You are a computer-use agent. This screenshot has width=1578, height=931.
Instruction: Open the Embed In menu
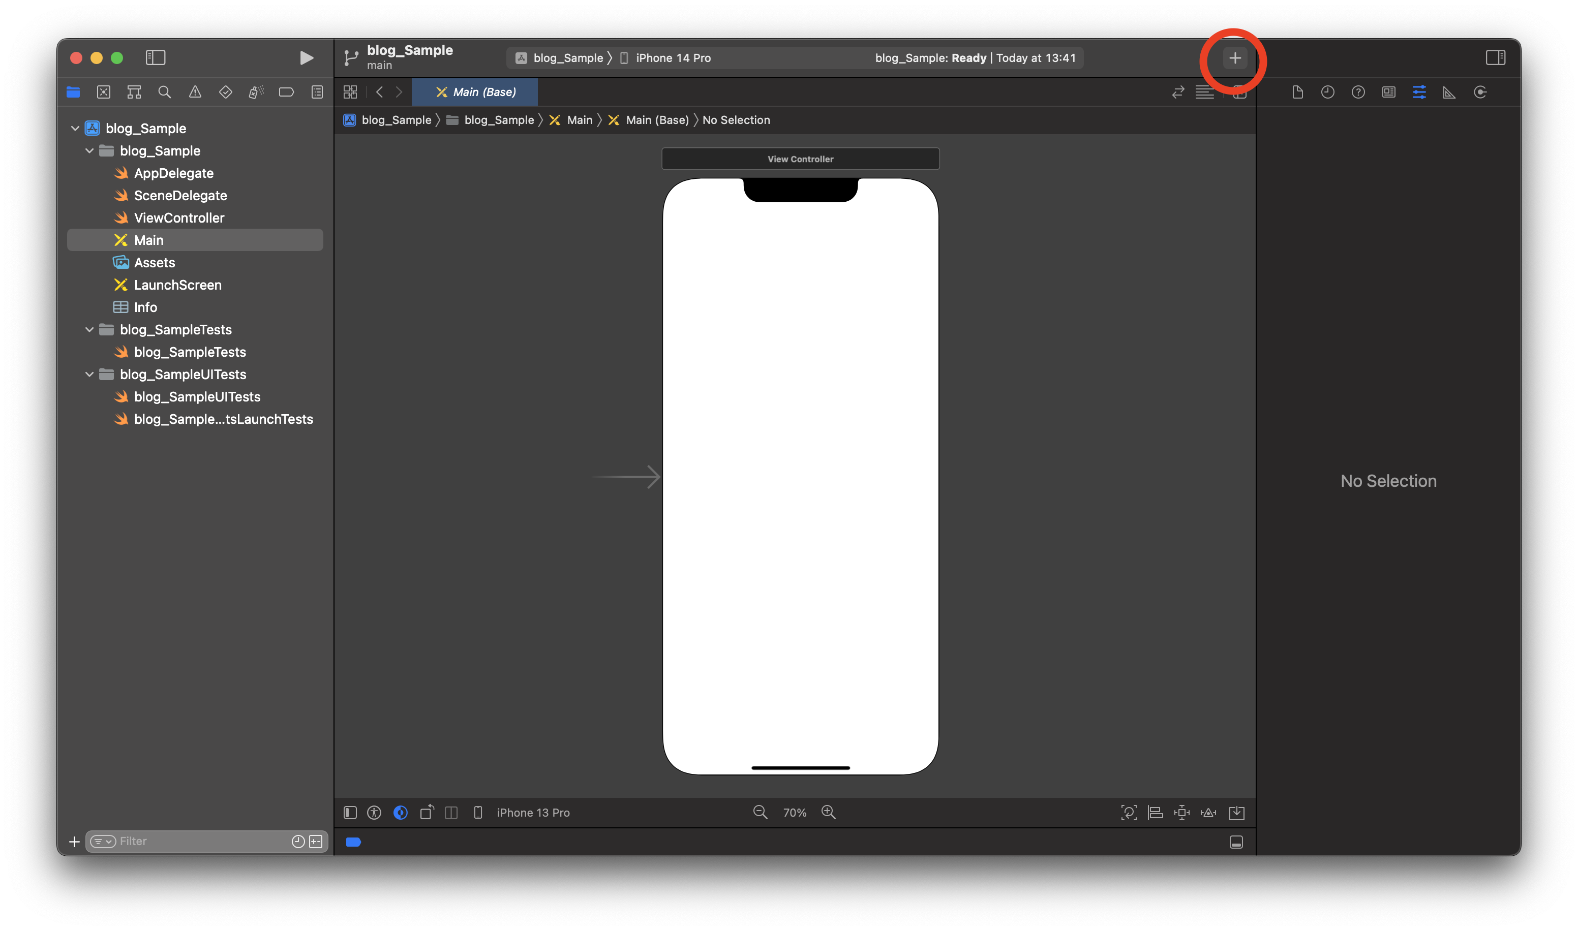[x=1237, y=813]
